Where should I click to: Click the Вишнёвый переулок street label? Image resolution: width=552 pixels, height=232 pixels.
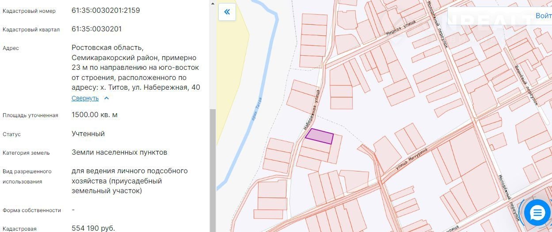click(x=526, y=85)
